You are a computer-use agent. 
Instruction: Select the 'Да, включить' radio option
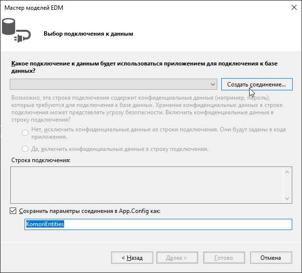tap(25, 149)
